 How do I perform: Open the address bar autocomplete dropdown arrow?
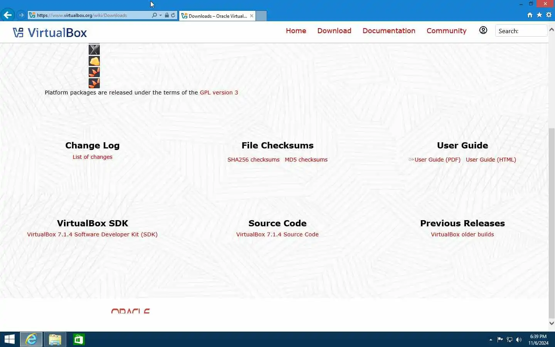160,15
